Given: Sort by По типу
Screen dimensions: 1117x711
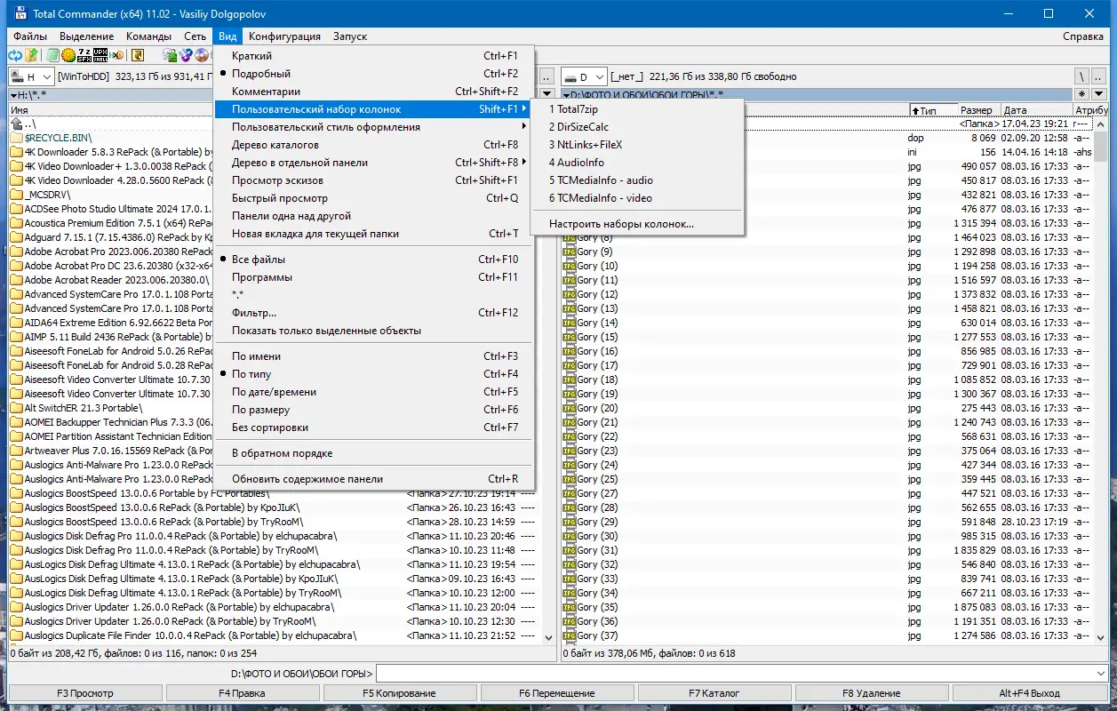Looking at the screenshot, I should point(374,374).
